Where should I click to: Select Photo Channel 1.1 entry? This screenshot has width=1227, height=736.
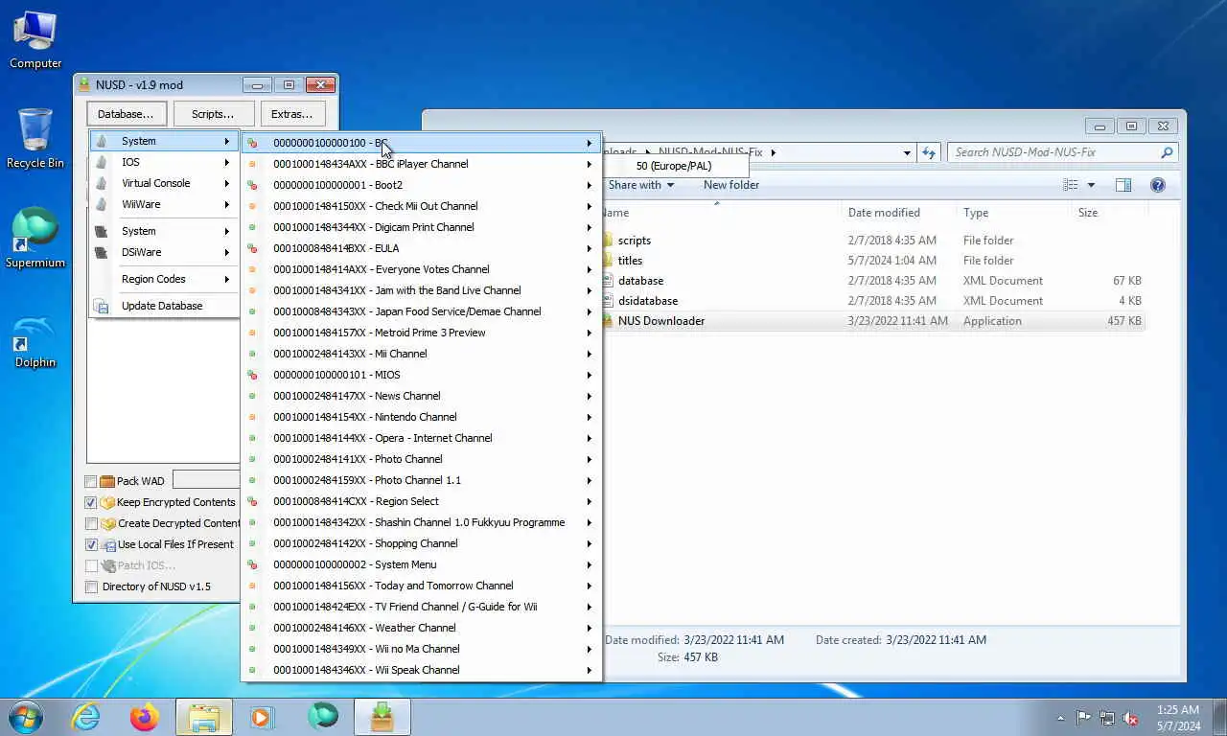tap(421, 480)
